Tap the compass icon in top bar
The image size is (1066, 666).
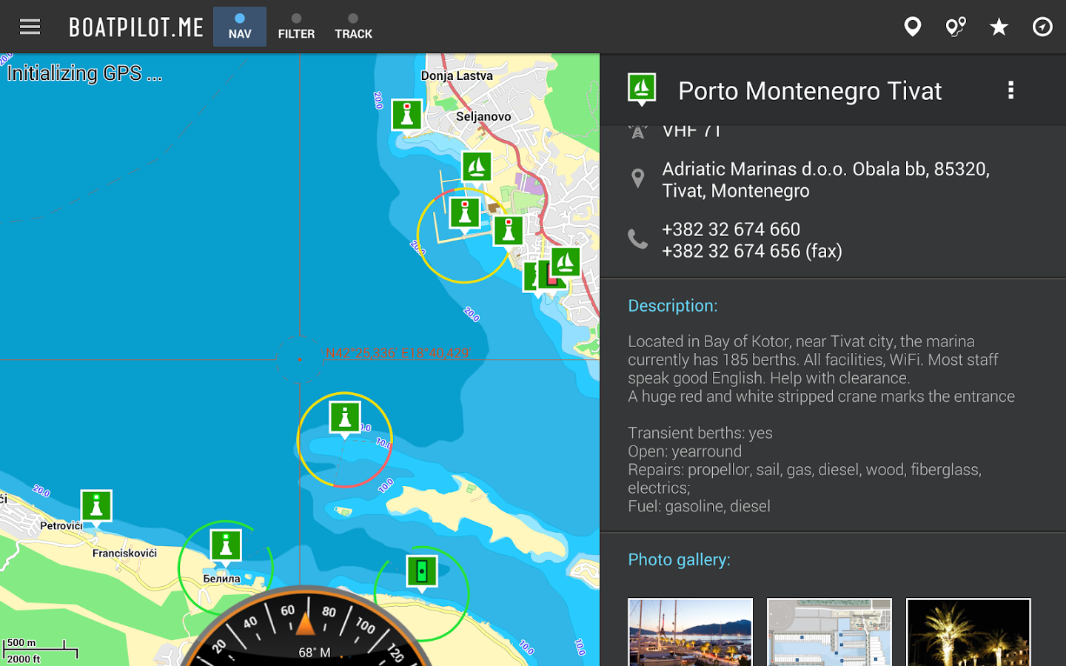click(1042, 27)
